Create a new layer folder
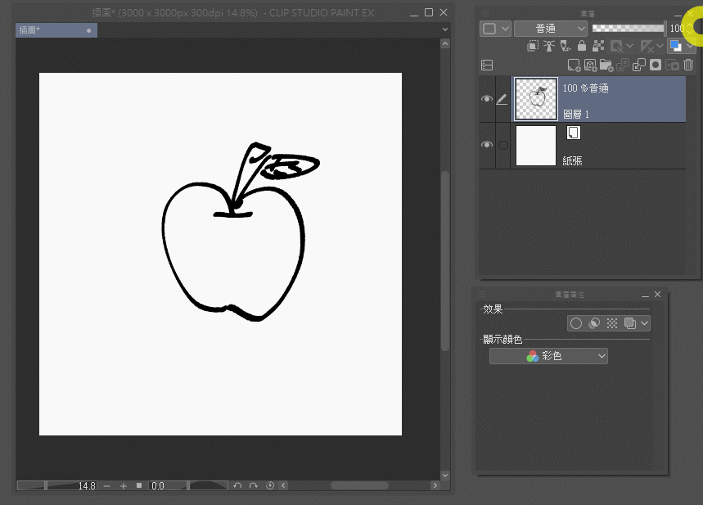This screenshot has height=505, width=703. click(606, 65)
